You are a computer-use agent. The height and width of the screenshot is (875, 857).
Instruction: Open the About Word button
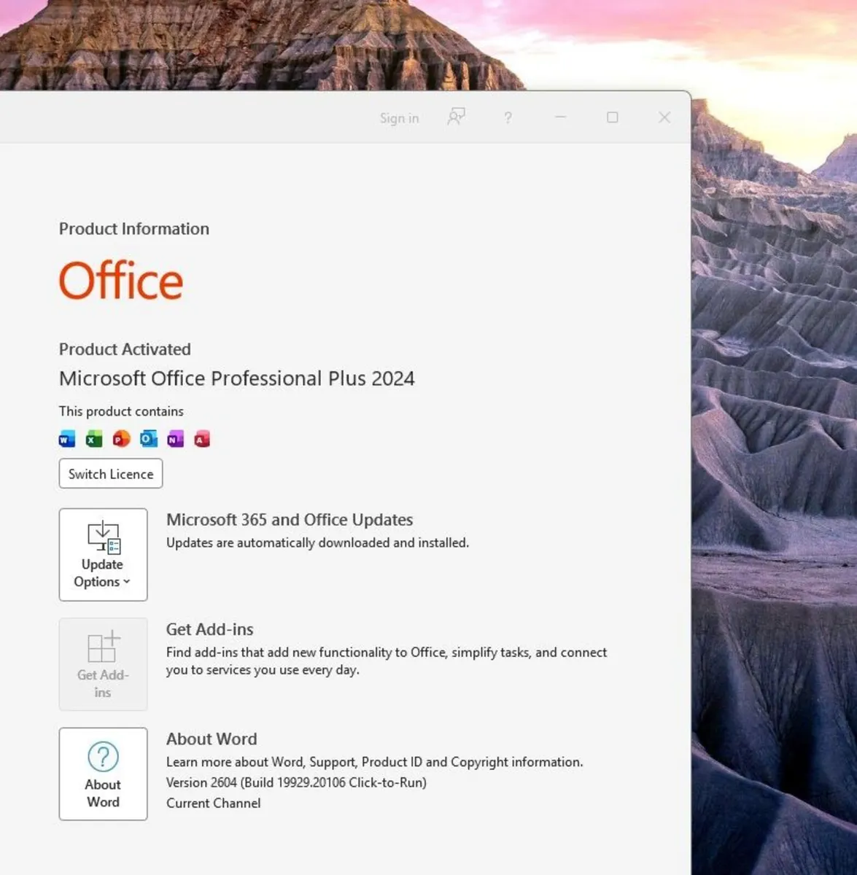coord(103,774)
